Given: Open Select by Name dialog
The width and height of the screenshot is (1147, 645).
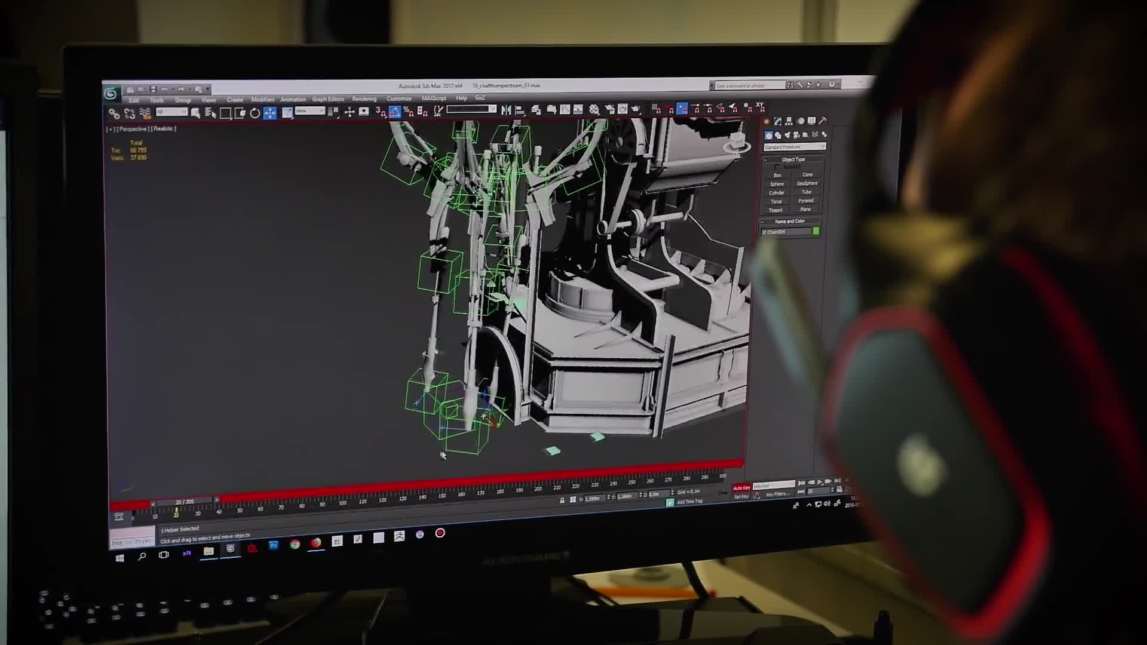Looking at the screenshot, I should [210, 113].
